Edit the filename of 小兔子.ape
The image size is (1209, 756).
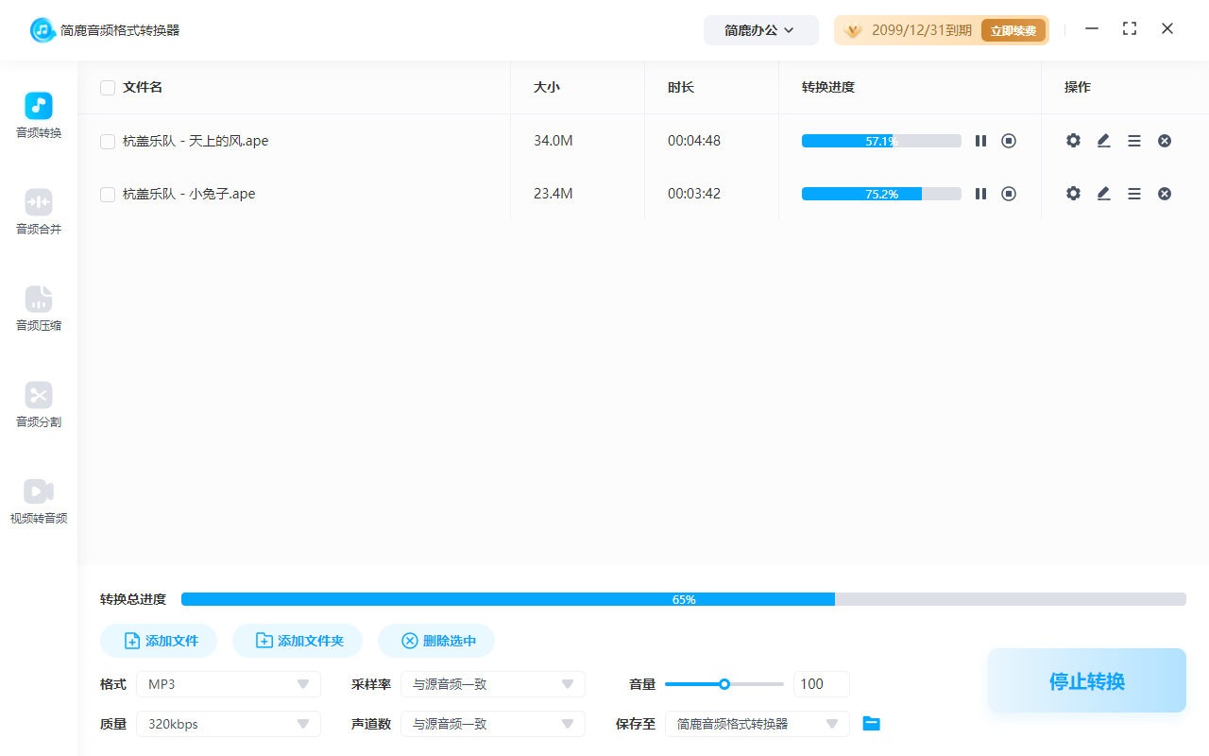[1103, 193]
